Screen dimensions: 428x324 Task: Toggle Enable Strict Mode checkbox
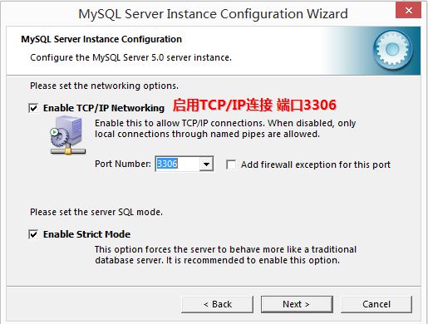33,234
